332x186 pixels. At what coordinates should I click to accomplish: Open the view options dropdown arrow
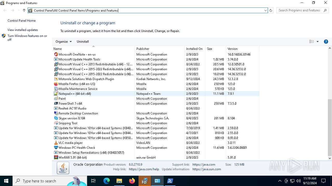point(317,42)
